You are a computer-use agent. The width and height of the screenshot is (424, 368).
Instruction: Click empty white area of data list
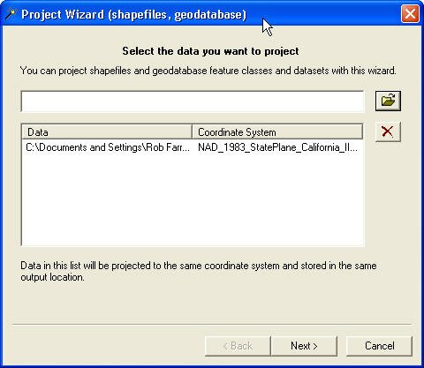[x=193, y=200]
